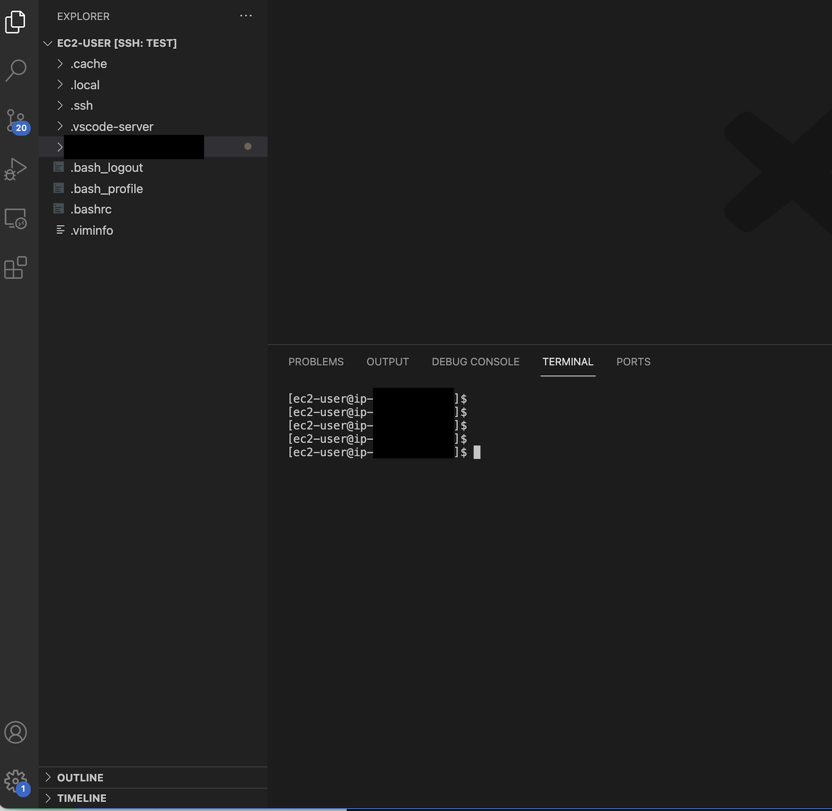
Task: Expand the Timeline section
Action: click(x=153, y=798)
